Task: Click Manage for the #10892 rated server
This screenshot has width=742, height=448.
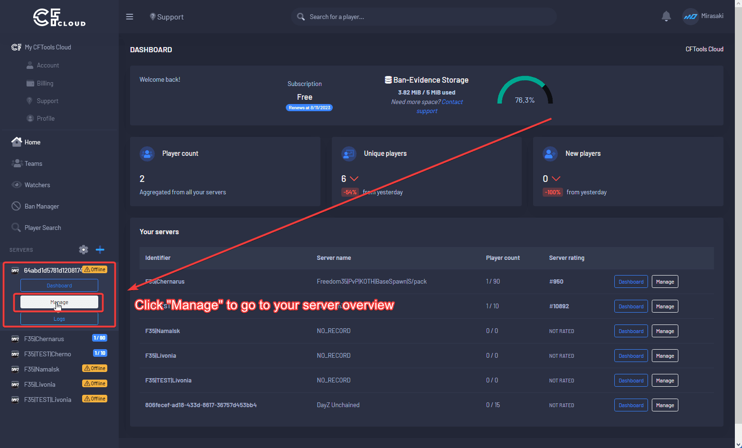Action: pos(665,306)
